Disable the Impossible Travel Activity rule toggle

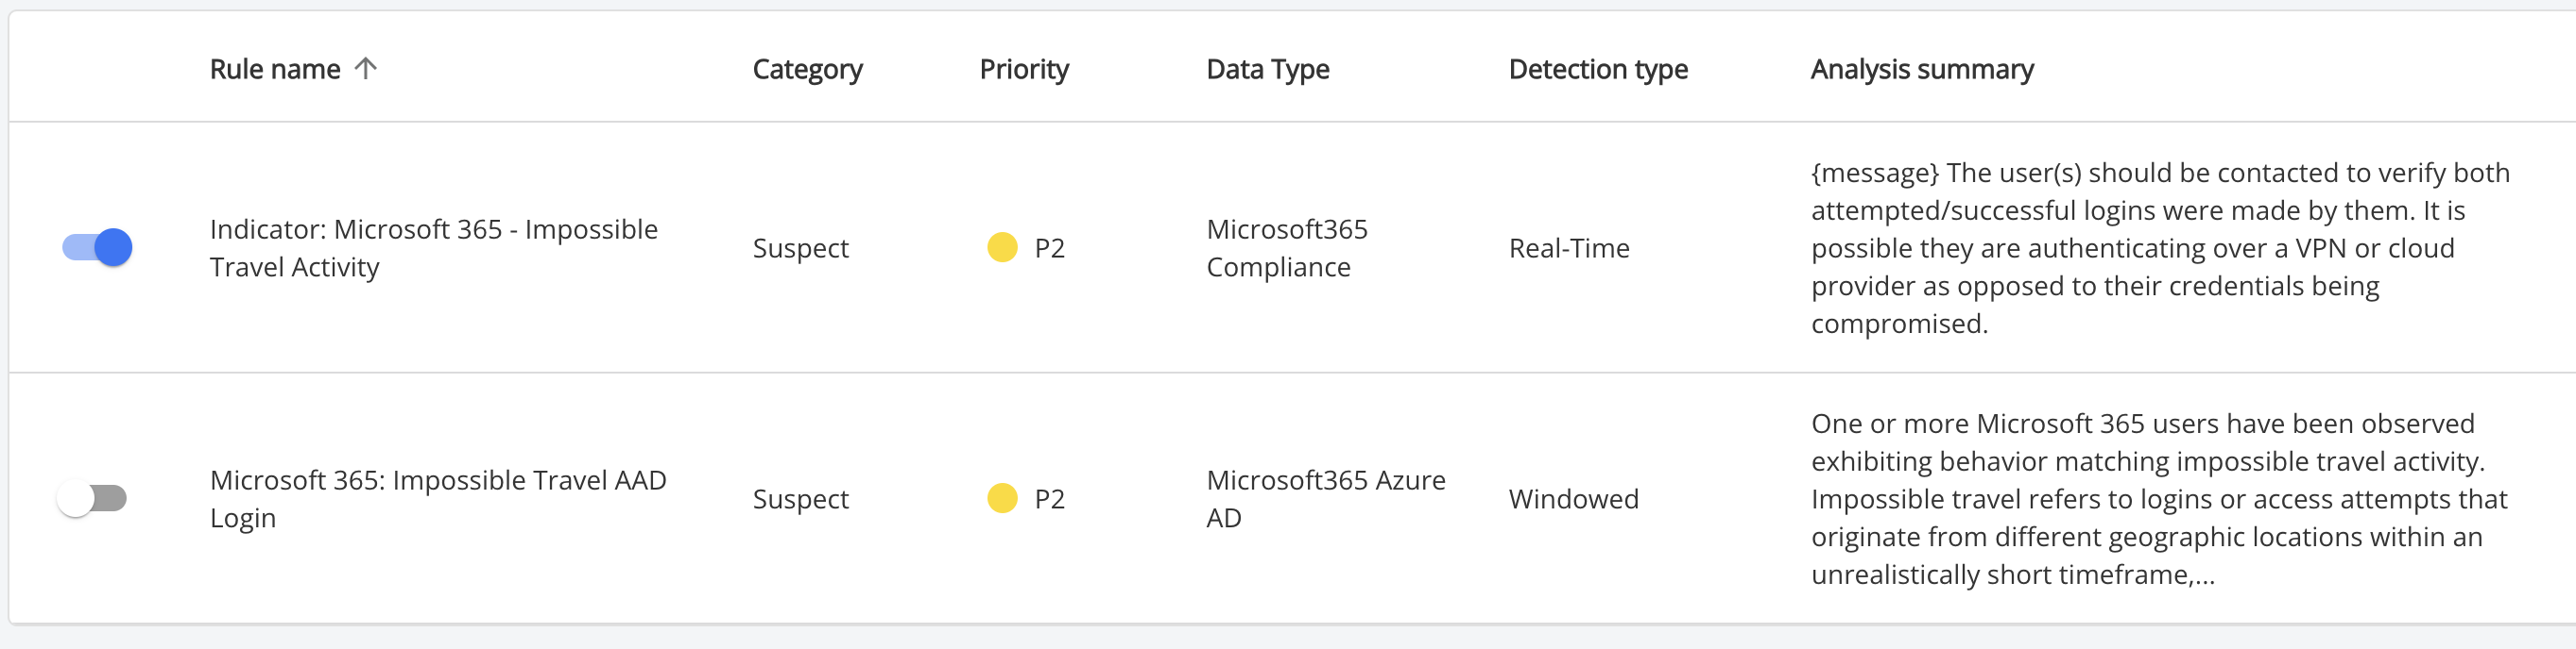tap(97, 247)
